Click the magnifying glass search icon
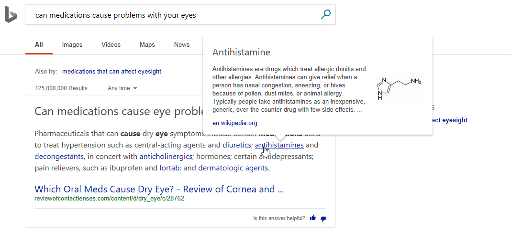This screenshot has height=232, width=511. [x=325, y=14]
